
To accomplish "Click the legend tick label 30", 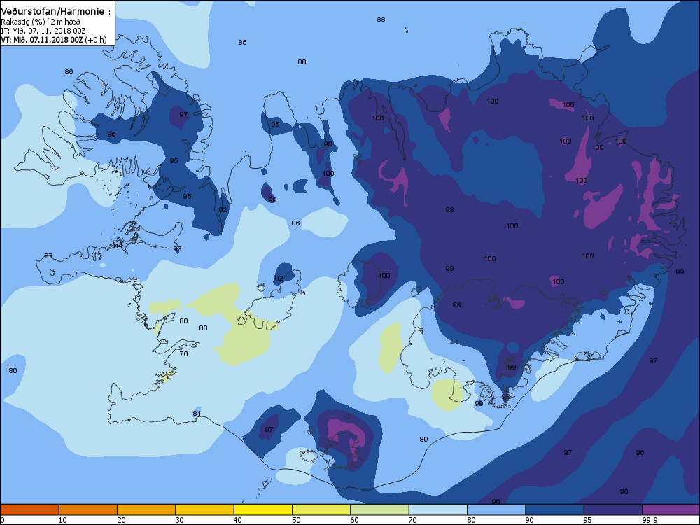I will (179, 520).
